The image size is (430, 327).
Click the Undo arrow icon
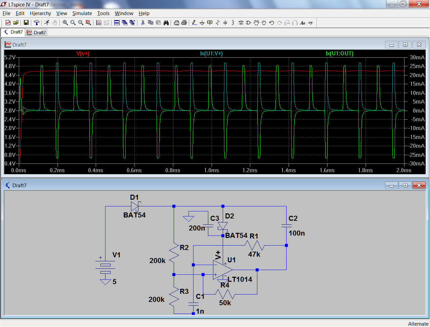[272, 22]
